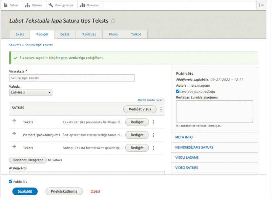This screenshot has width=271, height=198.
Task: Click the Saturs document icon
Action: point(6,5)
